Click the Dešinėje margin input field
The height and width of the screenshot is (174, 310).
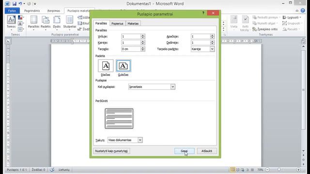[201, 43]
